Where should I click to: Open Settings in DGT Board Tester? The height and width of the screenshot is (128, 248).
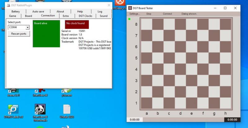point(135,14)
